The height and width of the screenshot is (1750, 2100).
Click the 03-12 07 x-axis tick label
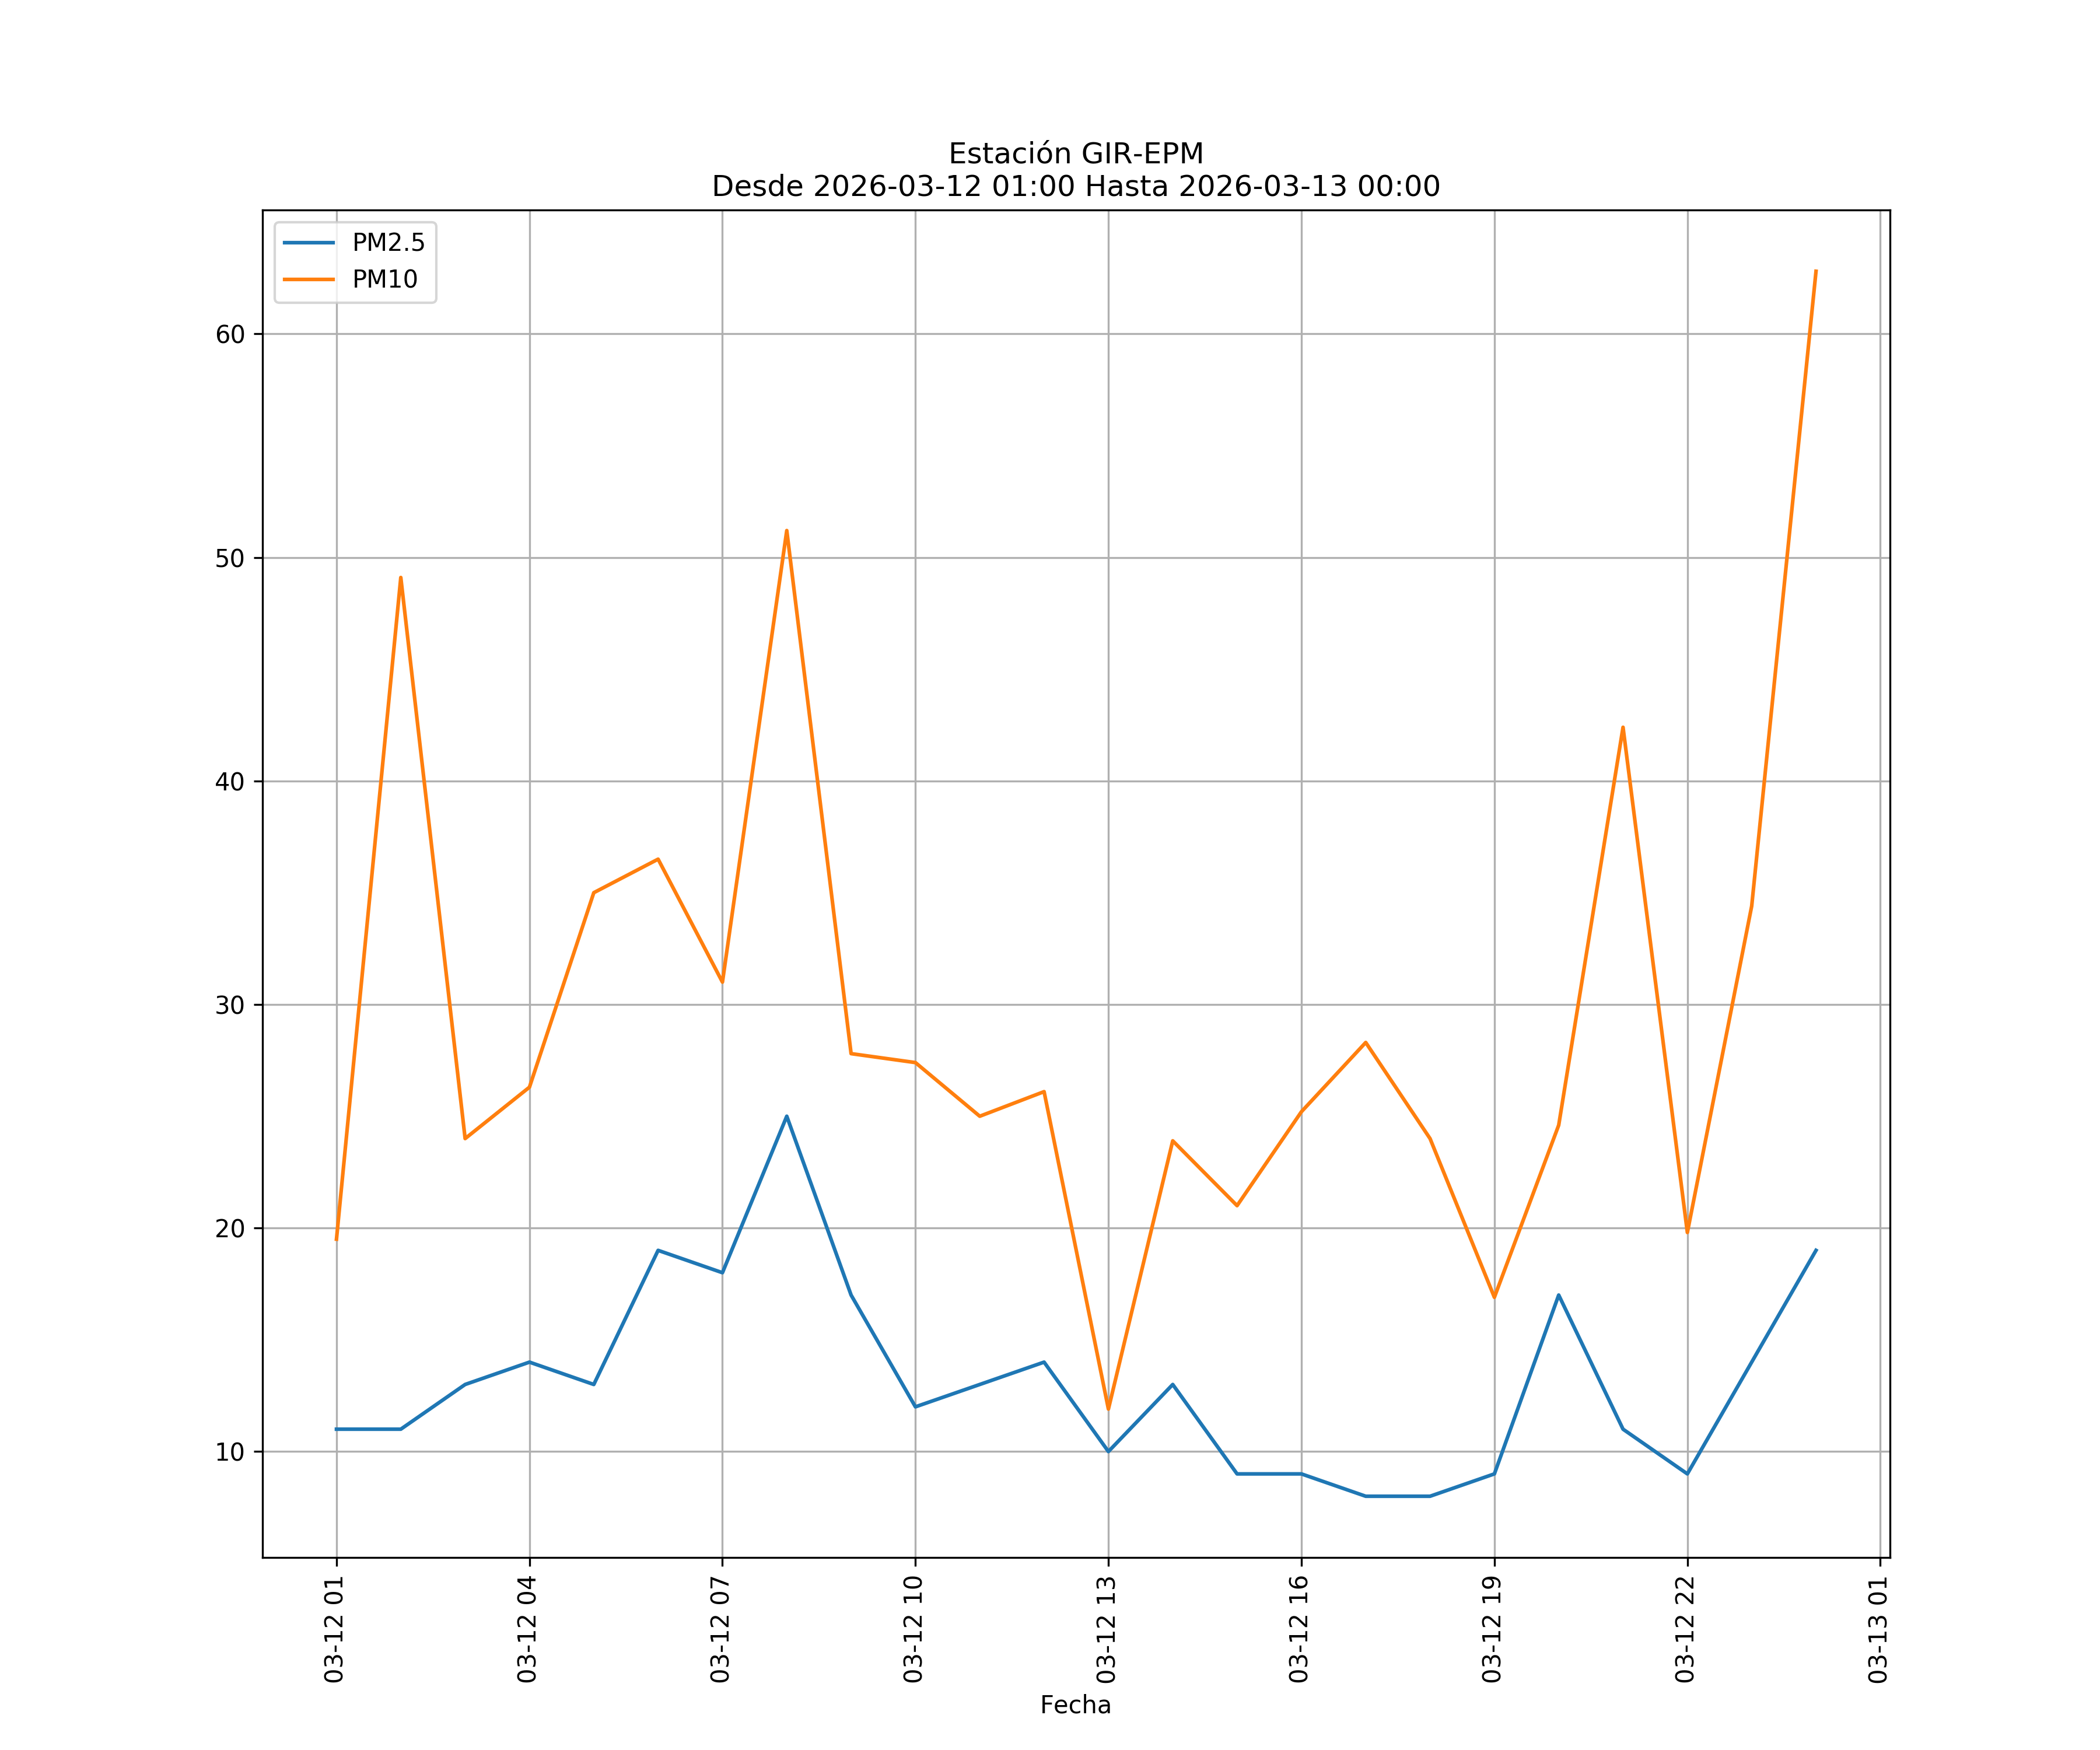tap(720, 1629)
